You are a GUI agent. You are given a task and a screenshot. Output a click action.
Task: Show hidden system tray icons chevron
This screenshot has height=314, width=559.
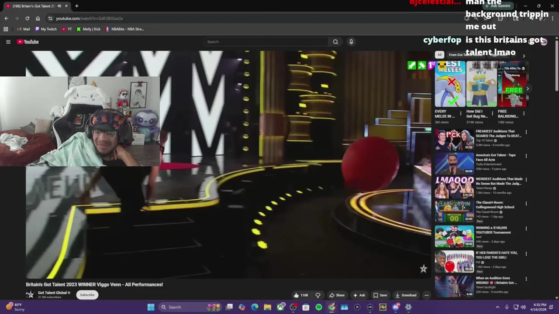(497, 307)
